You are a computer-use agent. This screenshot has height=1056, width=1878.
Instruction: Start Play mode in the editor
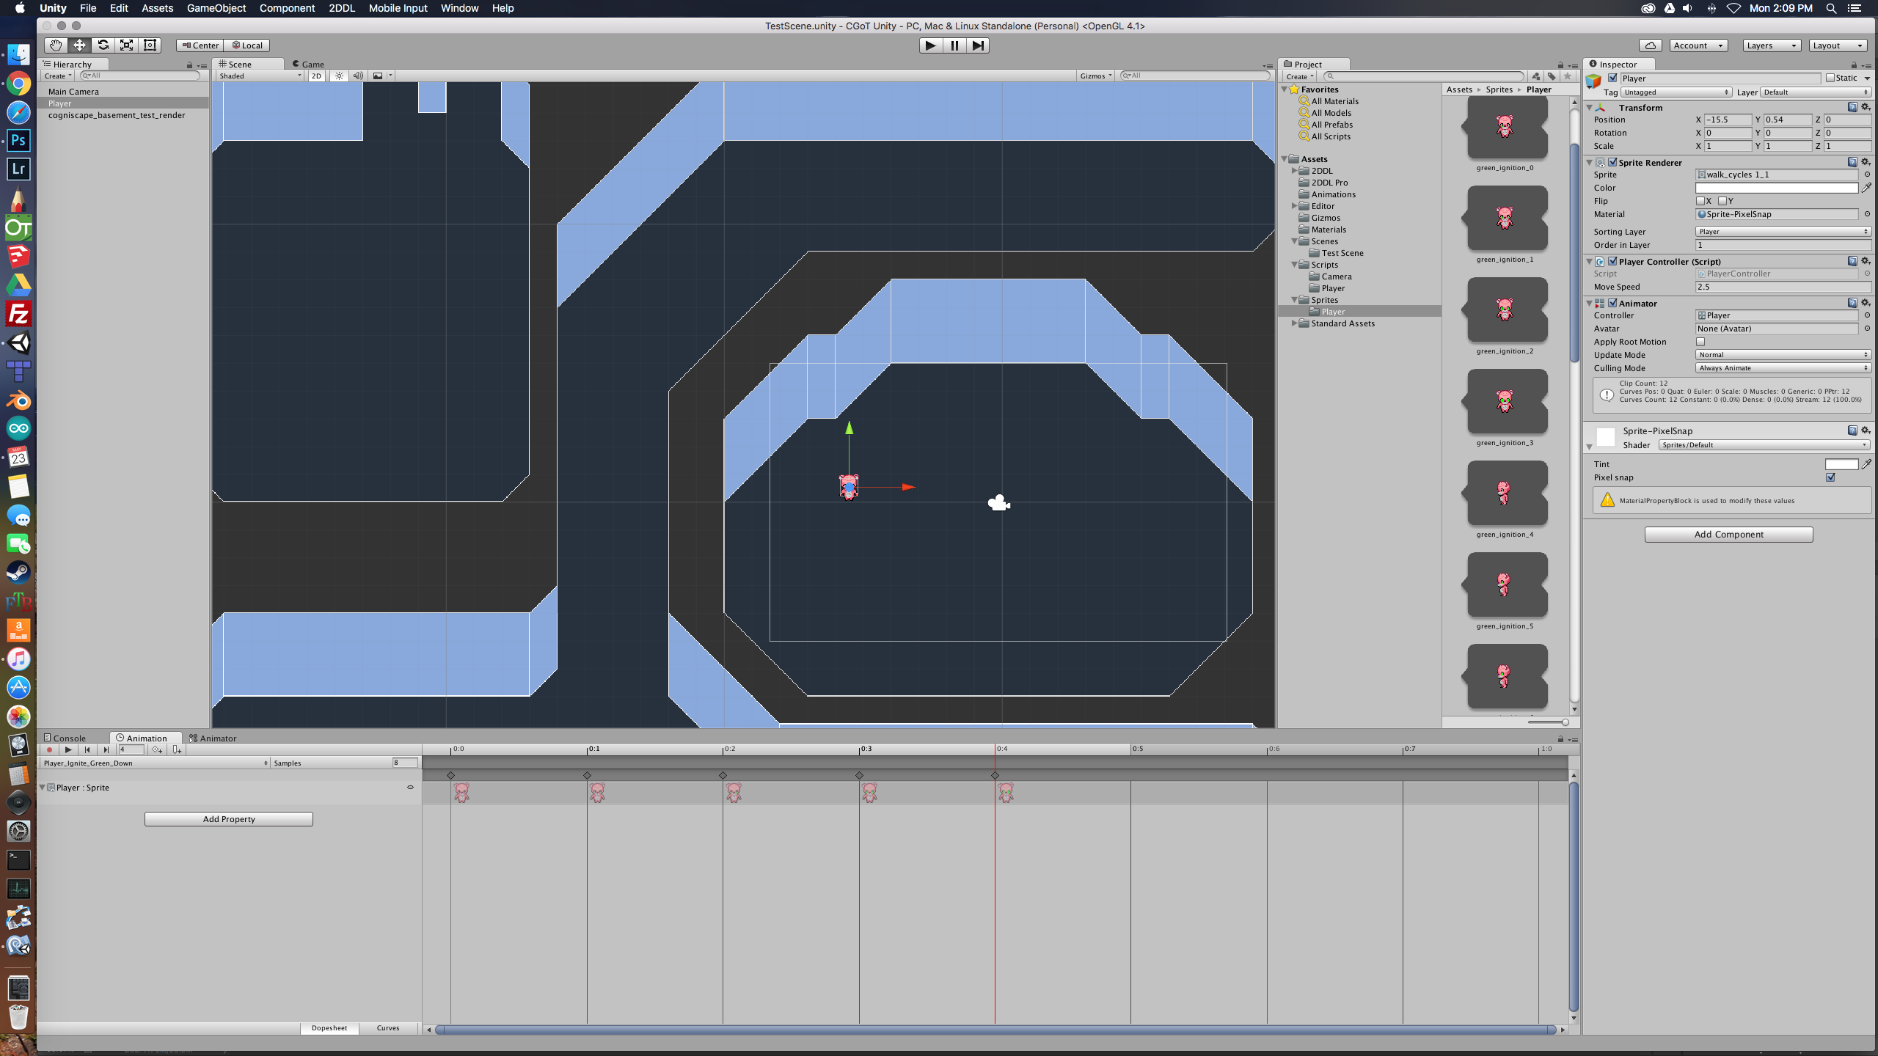930,45
